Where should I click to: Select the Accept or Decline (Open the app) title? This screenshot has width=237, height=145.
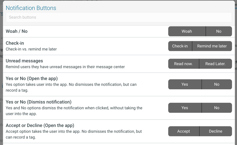(x=40, y=126)
